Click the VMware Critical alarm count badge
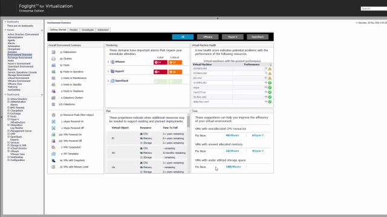Viewport: 387px width, 217px height. [x=175, y=63]
